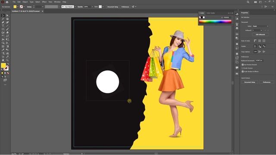Open stroke color dropdown in control bar
Image resolution: width=276 pixels, height=155 pixels.
pos(24,7)
